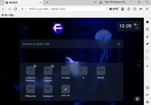Open the extensions puzzle icon in toolbar

[129, 9]
